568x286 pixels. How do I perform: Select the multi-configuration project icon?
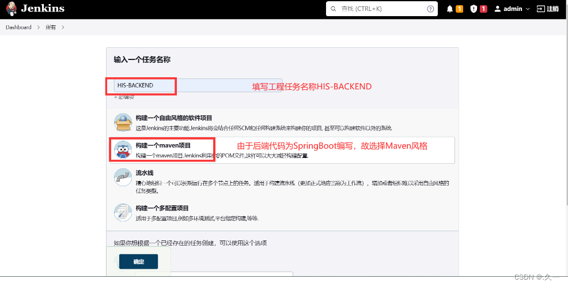coord(123,212)
